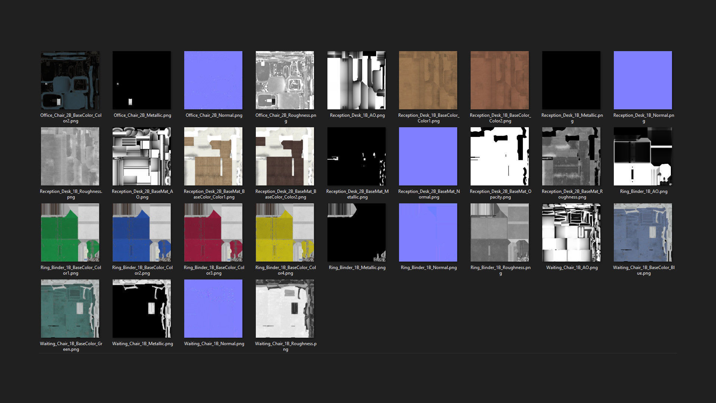The image size is (716, 403).
Task: Select Reception_Desk_1B_Metallic.png black thumbnail
Action: pyautogui.click(x=571, y=80)
